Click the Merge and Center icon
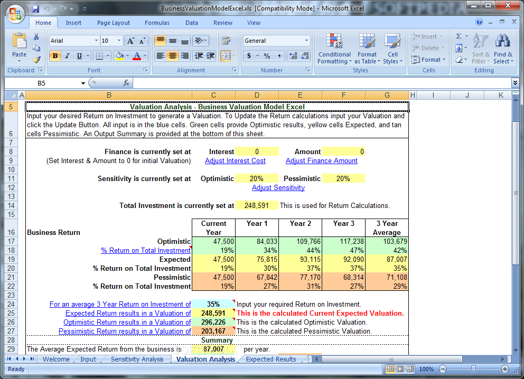 tap(226, 56)
